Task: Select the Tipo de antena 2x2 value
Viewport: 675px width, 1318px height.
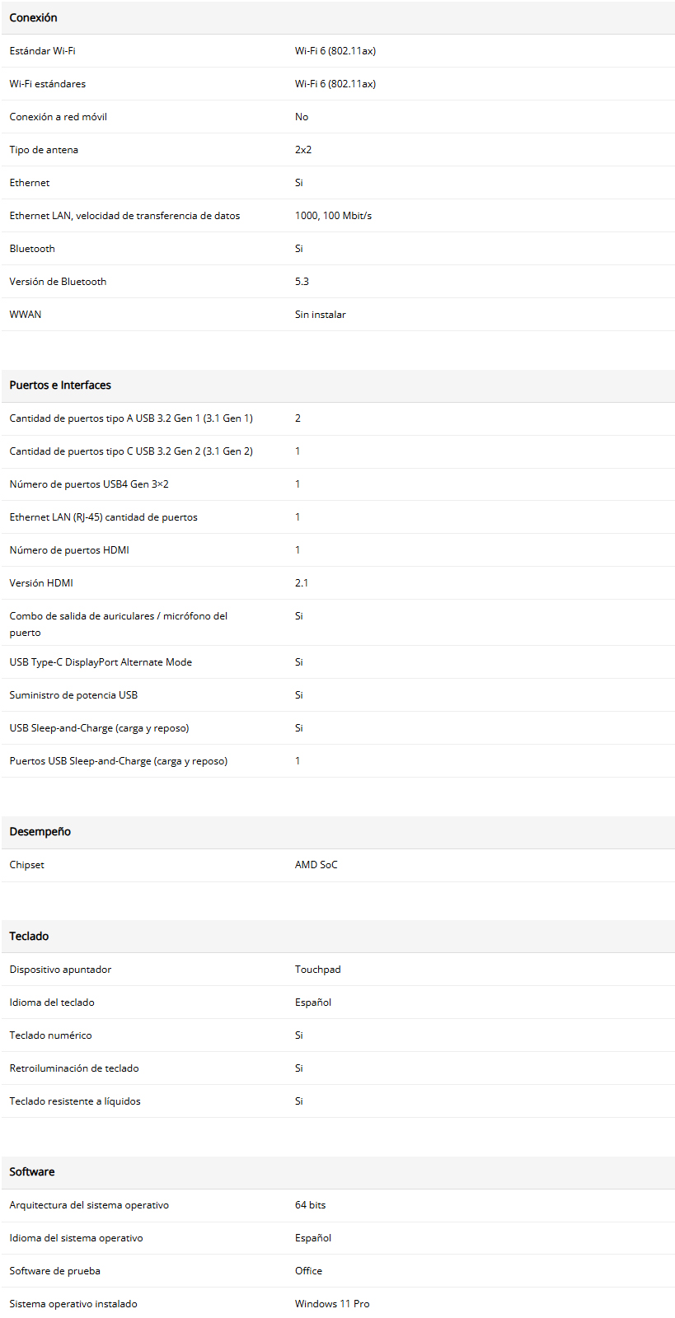Action: coord(303,150)
